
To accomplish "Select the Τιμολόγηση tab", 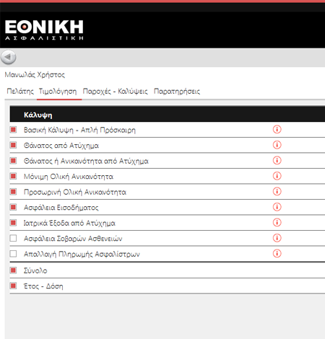I will pyautogui.click(x=58, y=92).
